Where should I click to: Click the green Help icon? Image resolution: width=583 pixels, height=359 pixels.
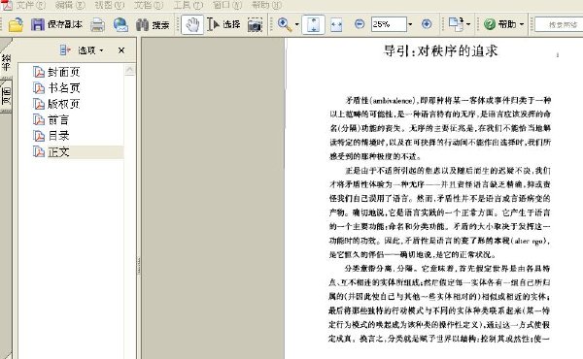coord(490,24)
